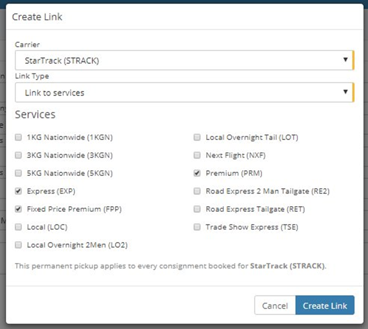Check the 5KG Nationwide (5KGN) checkbox
The height and width of the screenshot is (329, 368).
[18, 173]
